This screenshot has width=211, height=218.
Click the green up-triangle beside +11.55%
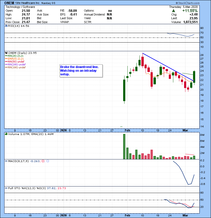[x=174, y=11]
